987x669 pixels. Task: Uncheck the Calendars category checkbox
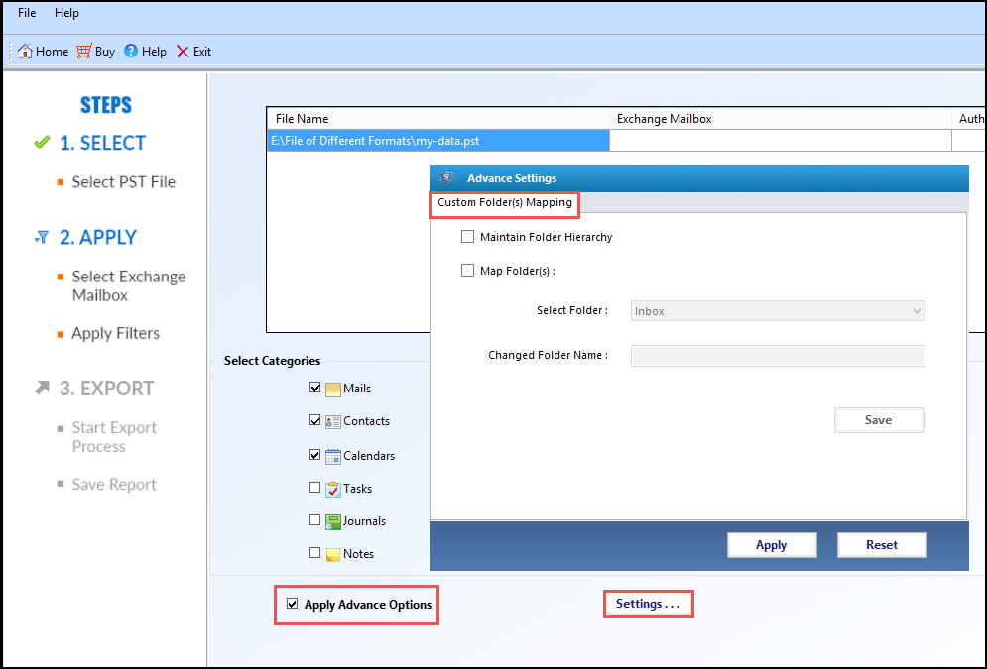315,454
